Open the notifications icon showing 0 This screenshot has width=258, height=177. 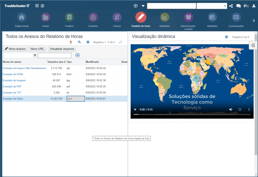[246, 6]
